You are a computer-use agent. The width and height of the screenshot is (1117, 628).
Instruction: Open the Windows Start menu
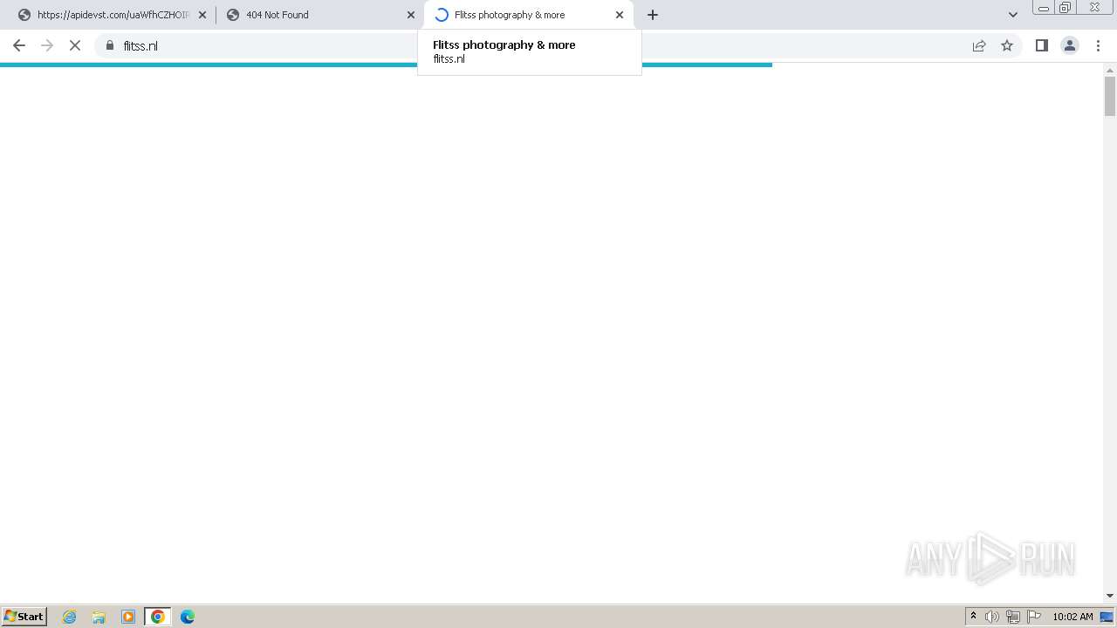pyautogui.click(x=24, y=617)
